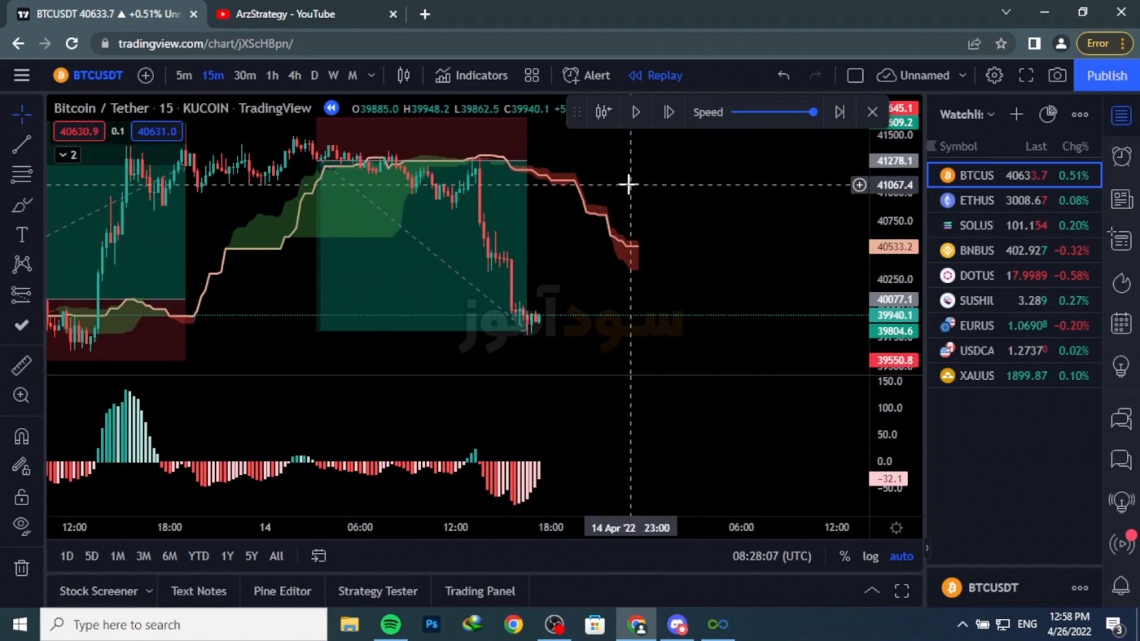Expand the bottom panel with the chevron
The height and width of the screenshot is (641, 1140).
click(871, 591)
